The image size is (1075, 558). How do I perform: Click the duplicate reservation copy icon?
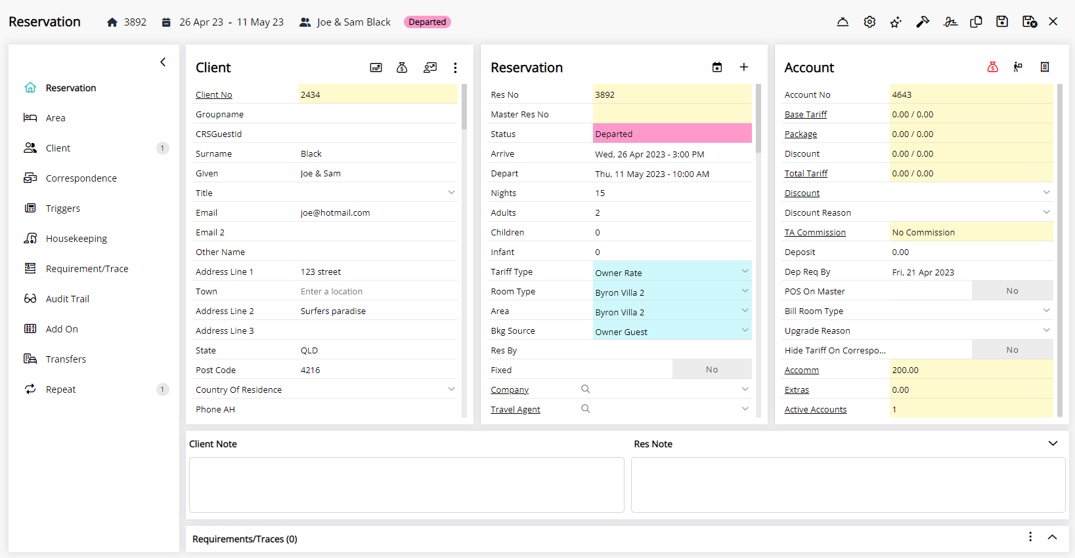[x=976, y=22]
